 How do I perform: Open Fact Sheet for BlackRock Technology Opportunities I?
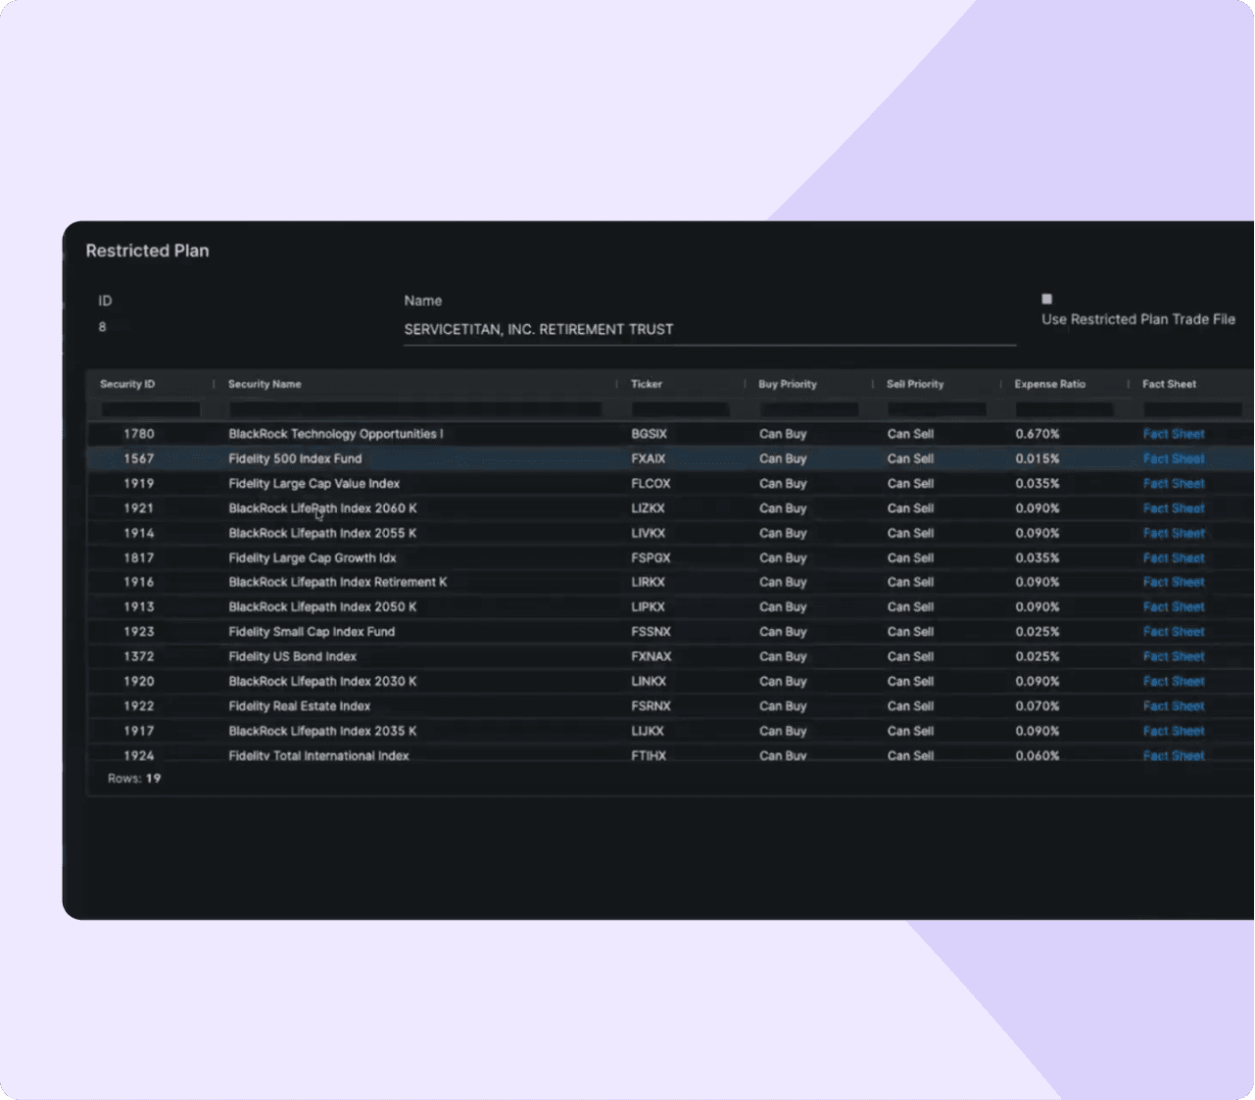coord(1174,434)
